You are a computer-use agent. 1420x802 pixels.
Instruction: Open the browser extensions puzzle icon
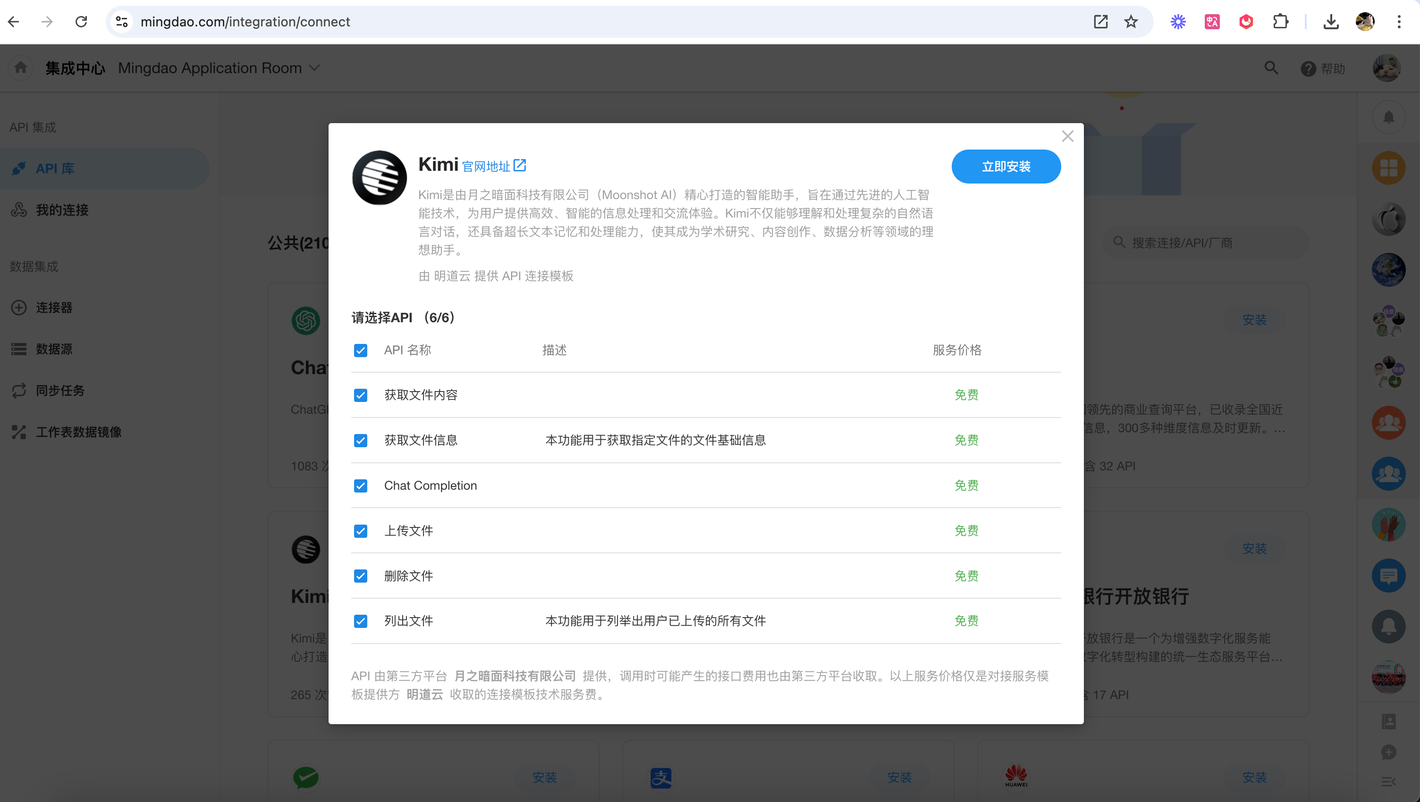[x=1280, y=22]
